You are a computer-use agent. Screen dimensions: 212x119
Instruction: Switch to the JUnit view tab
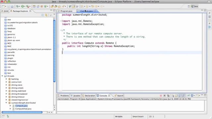[x=5, y=11]
